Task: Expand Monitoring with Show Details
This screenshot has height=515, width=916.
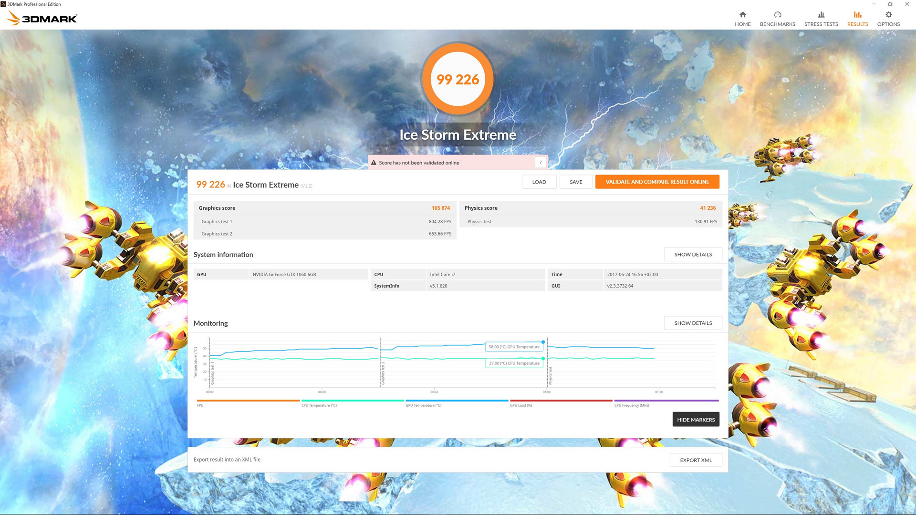Action: tap(693, 323)
